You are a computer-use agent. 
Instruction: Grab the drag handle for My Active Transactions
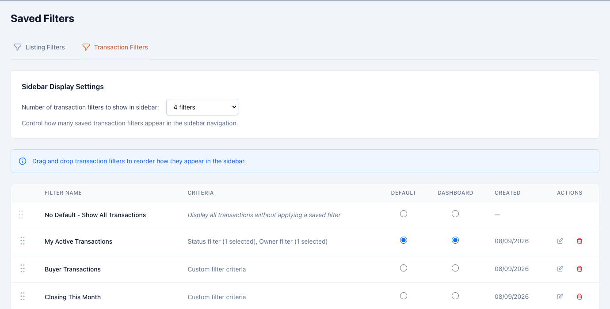(x=23, y=241)
